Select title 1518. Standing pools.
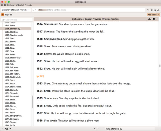 14,35
